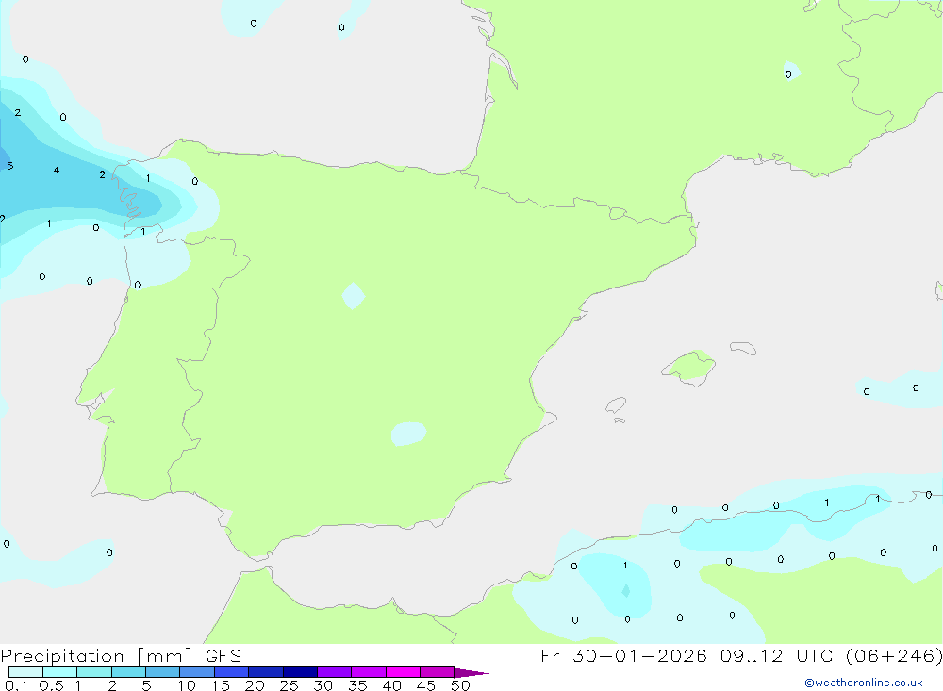Click the 'Fr 30-01-2026' date text
The width and height of the screenshot is (943, 691).
pos(623,656)
